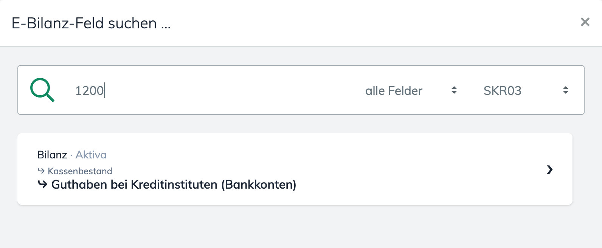
Task: Select the Aktiva category label
Action: pos(91,155)
